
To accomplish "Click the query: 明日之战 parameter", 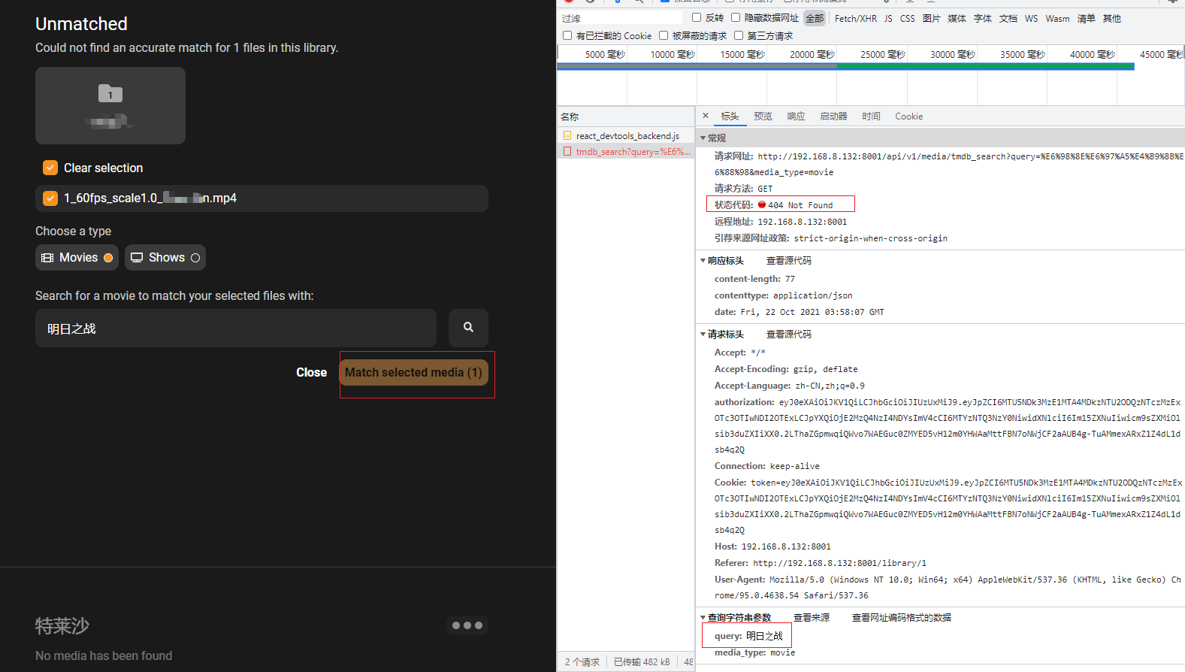I will (748, 636).
